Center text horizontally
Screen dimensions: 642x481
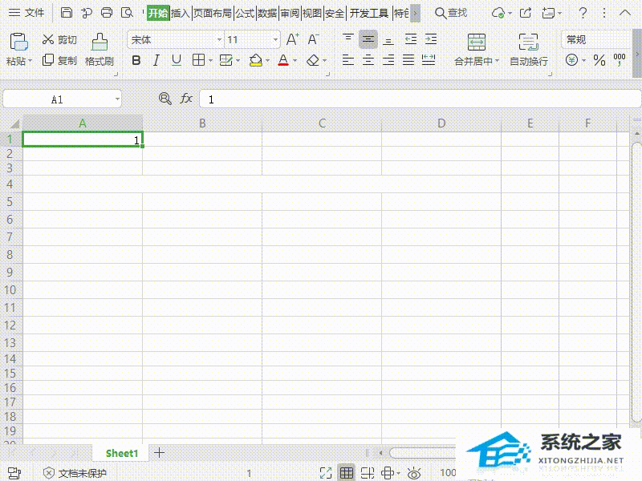tap(368, 61)
